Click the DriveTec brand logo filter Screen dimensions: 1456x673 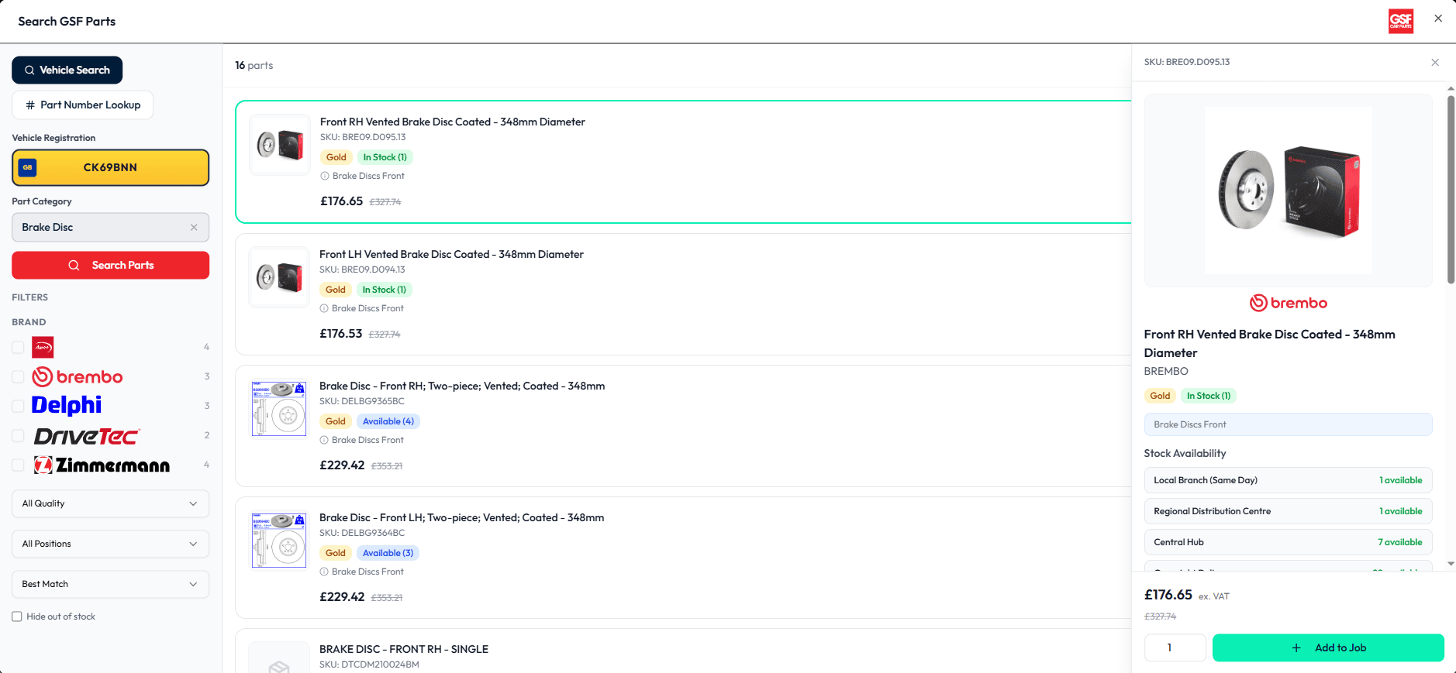click(86, 436)
